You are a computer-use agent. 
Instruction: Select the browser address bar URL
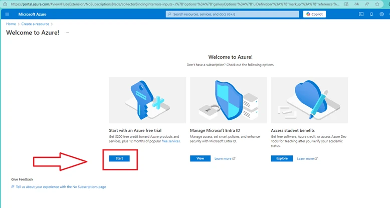(175, 4)
